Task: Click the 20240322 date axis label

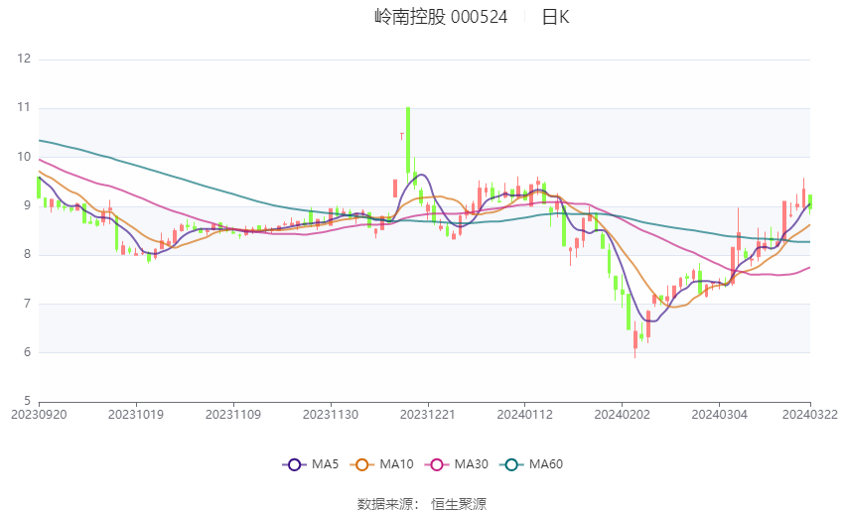Action: [810, 415]
